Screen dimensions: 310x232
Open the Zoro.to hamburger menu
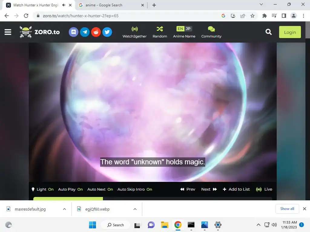pos(8,32)
